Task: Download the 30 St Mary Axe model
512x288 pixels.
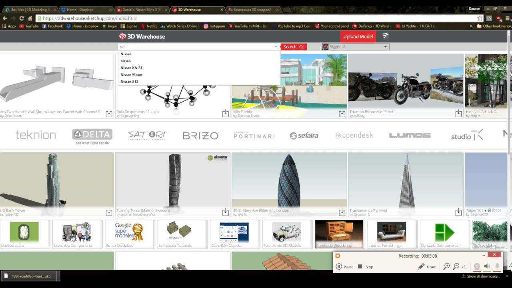Action: click(342, 212)
